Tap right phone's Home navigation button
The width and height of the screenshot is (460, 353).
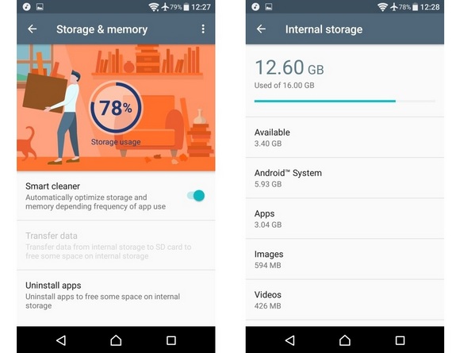tap(345, 340)
